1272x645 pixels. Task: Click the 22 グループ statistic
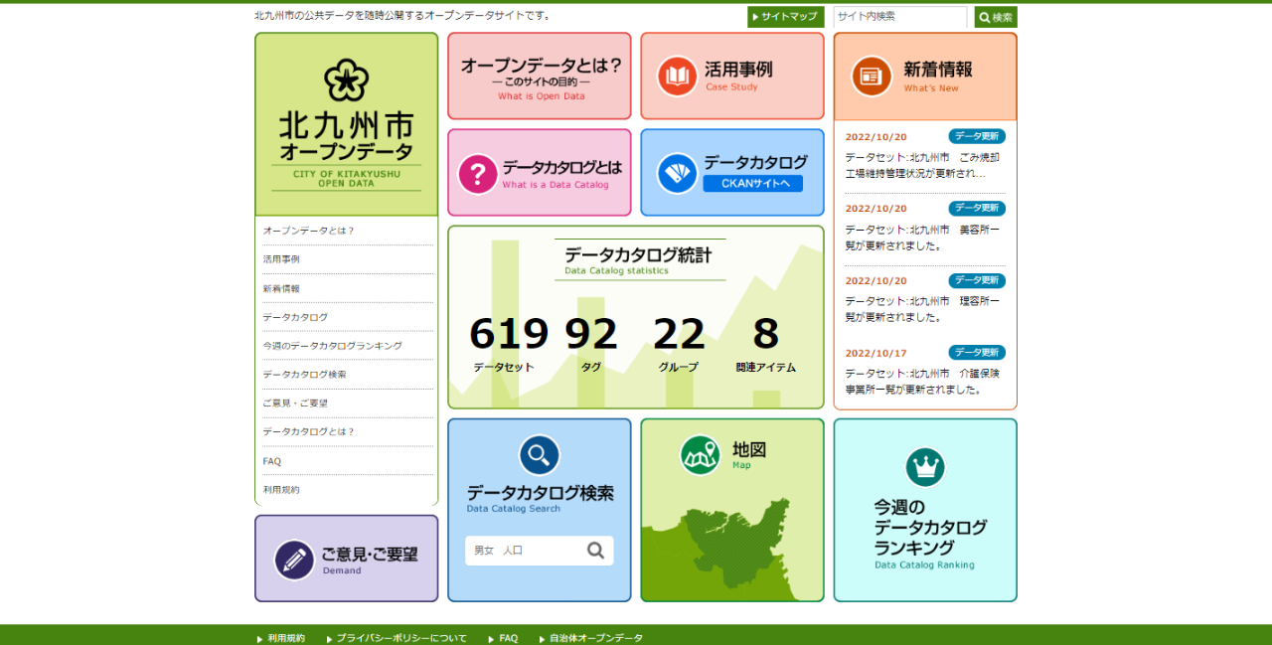click(679, 344)
